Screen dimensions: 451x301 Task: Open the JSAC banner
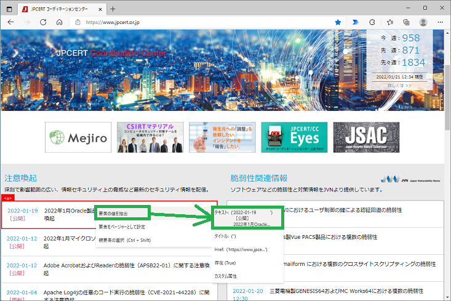click(366, 137)
